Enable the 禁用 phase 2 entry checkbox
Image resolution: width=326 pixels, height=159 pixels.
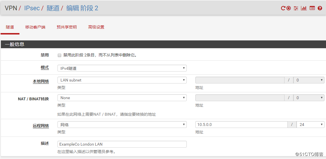(59, 55)
